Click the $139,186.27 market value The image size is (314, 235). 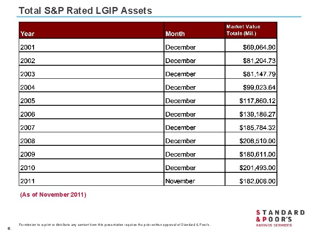coord(257,114)
